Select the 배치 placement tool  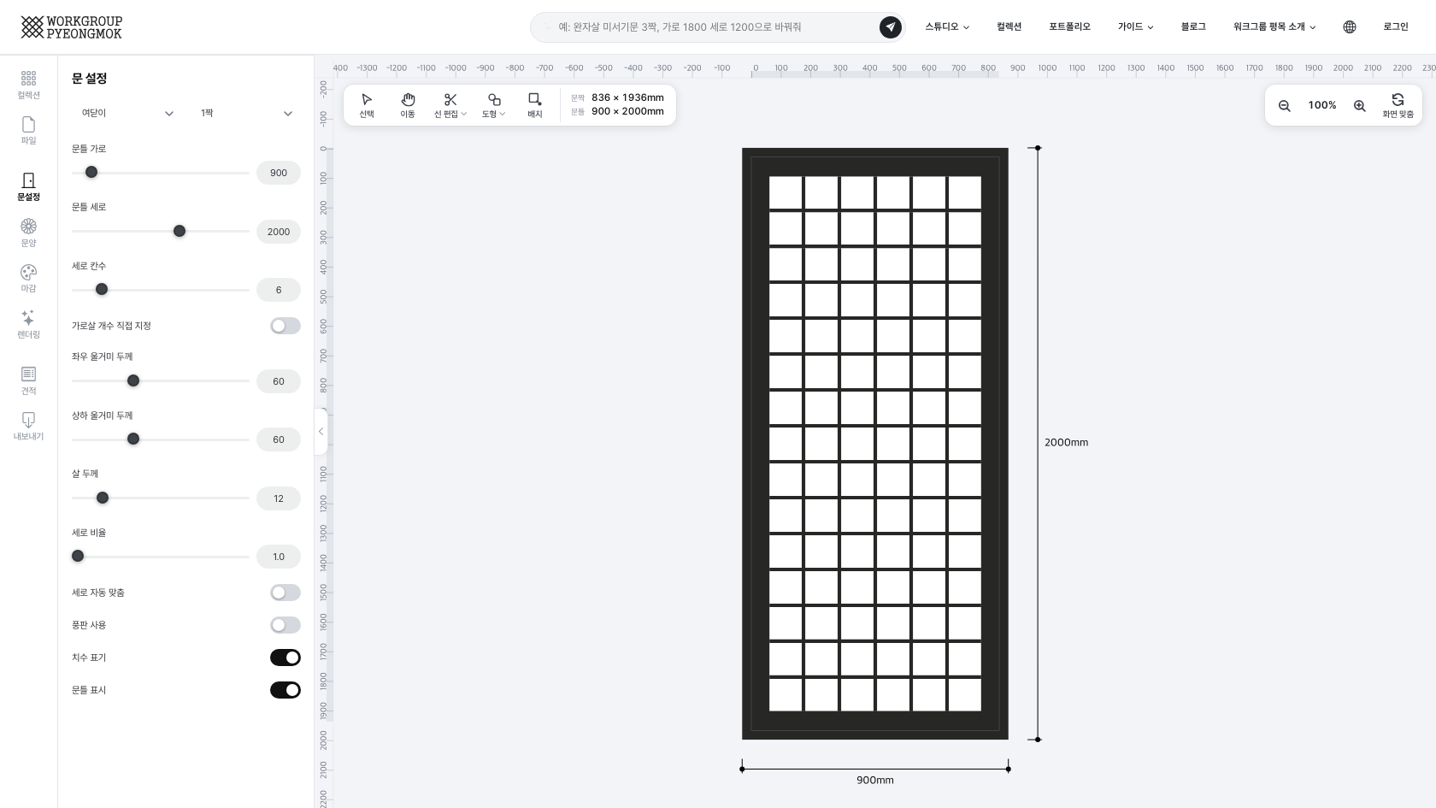click(535, 105)
